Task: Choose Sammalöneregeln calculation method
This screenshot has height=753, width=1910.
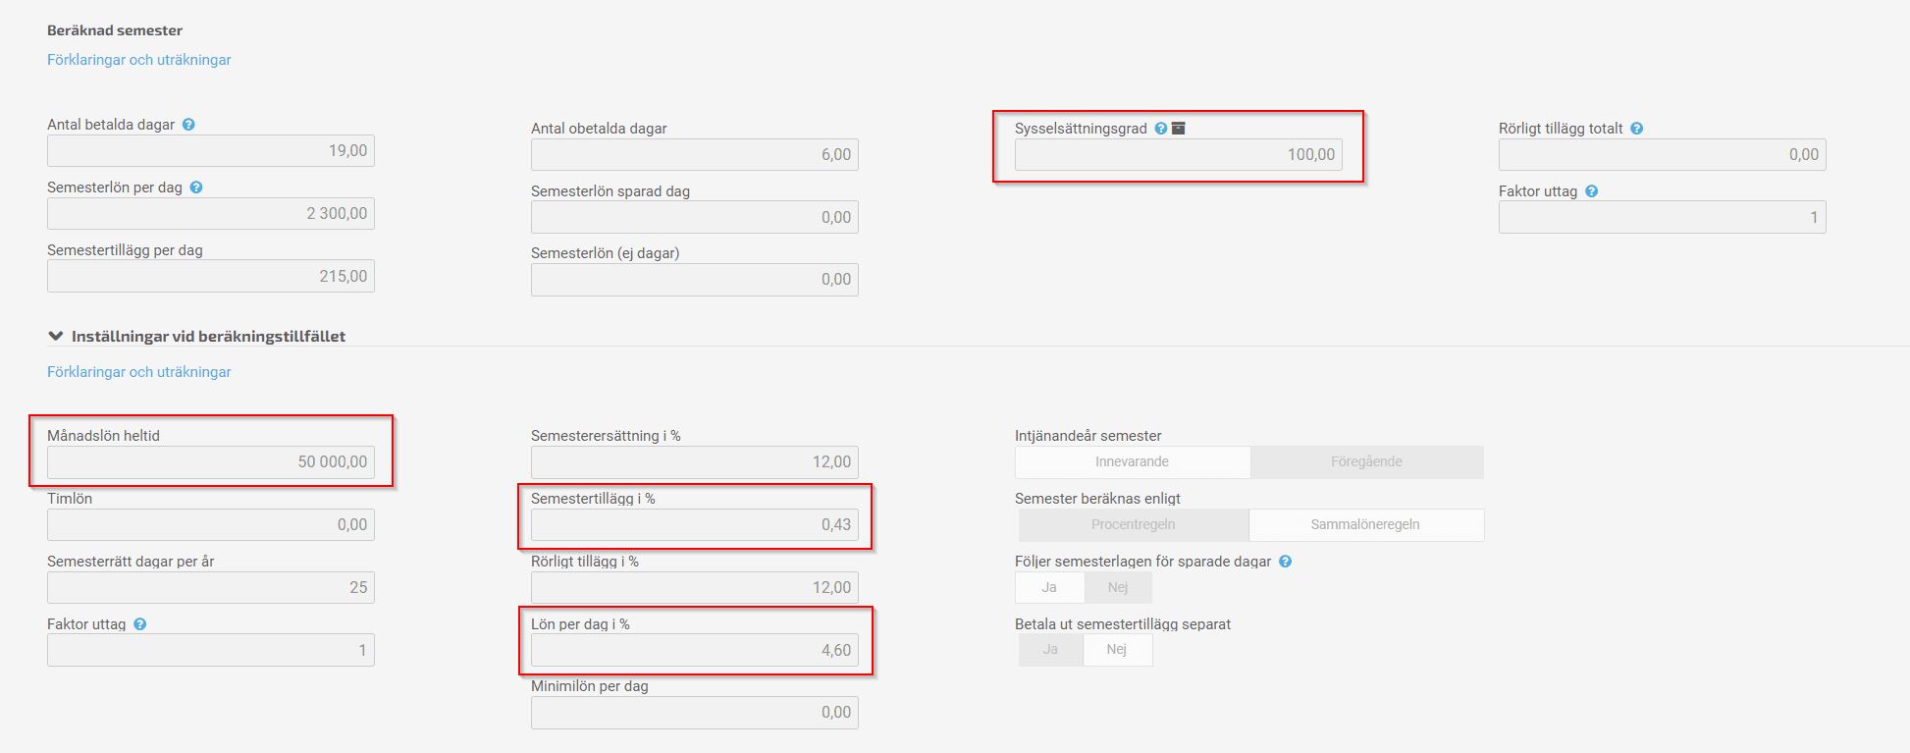Action: [1366, 525]
